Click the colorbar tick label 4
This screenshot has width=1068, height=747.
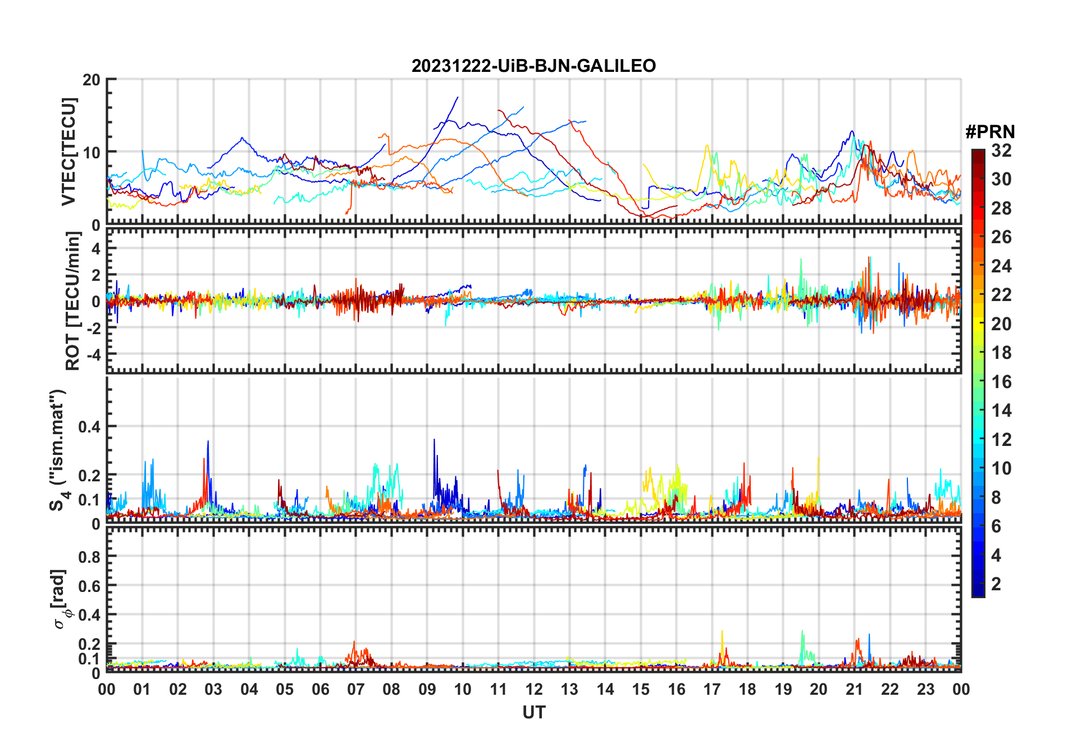point(996,555)
